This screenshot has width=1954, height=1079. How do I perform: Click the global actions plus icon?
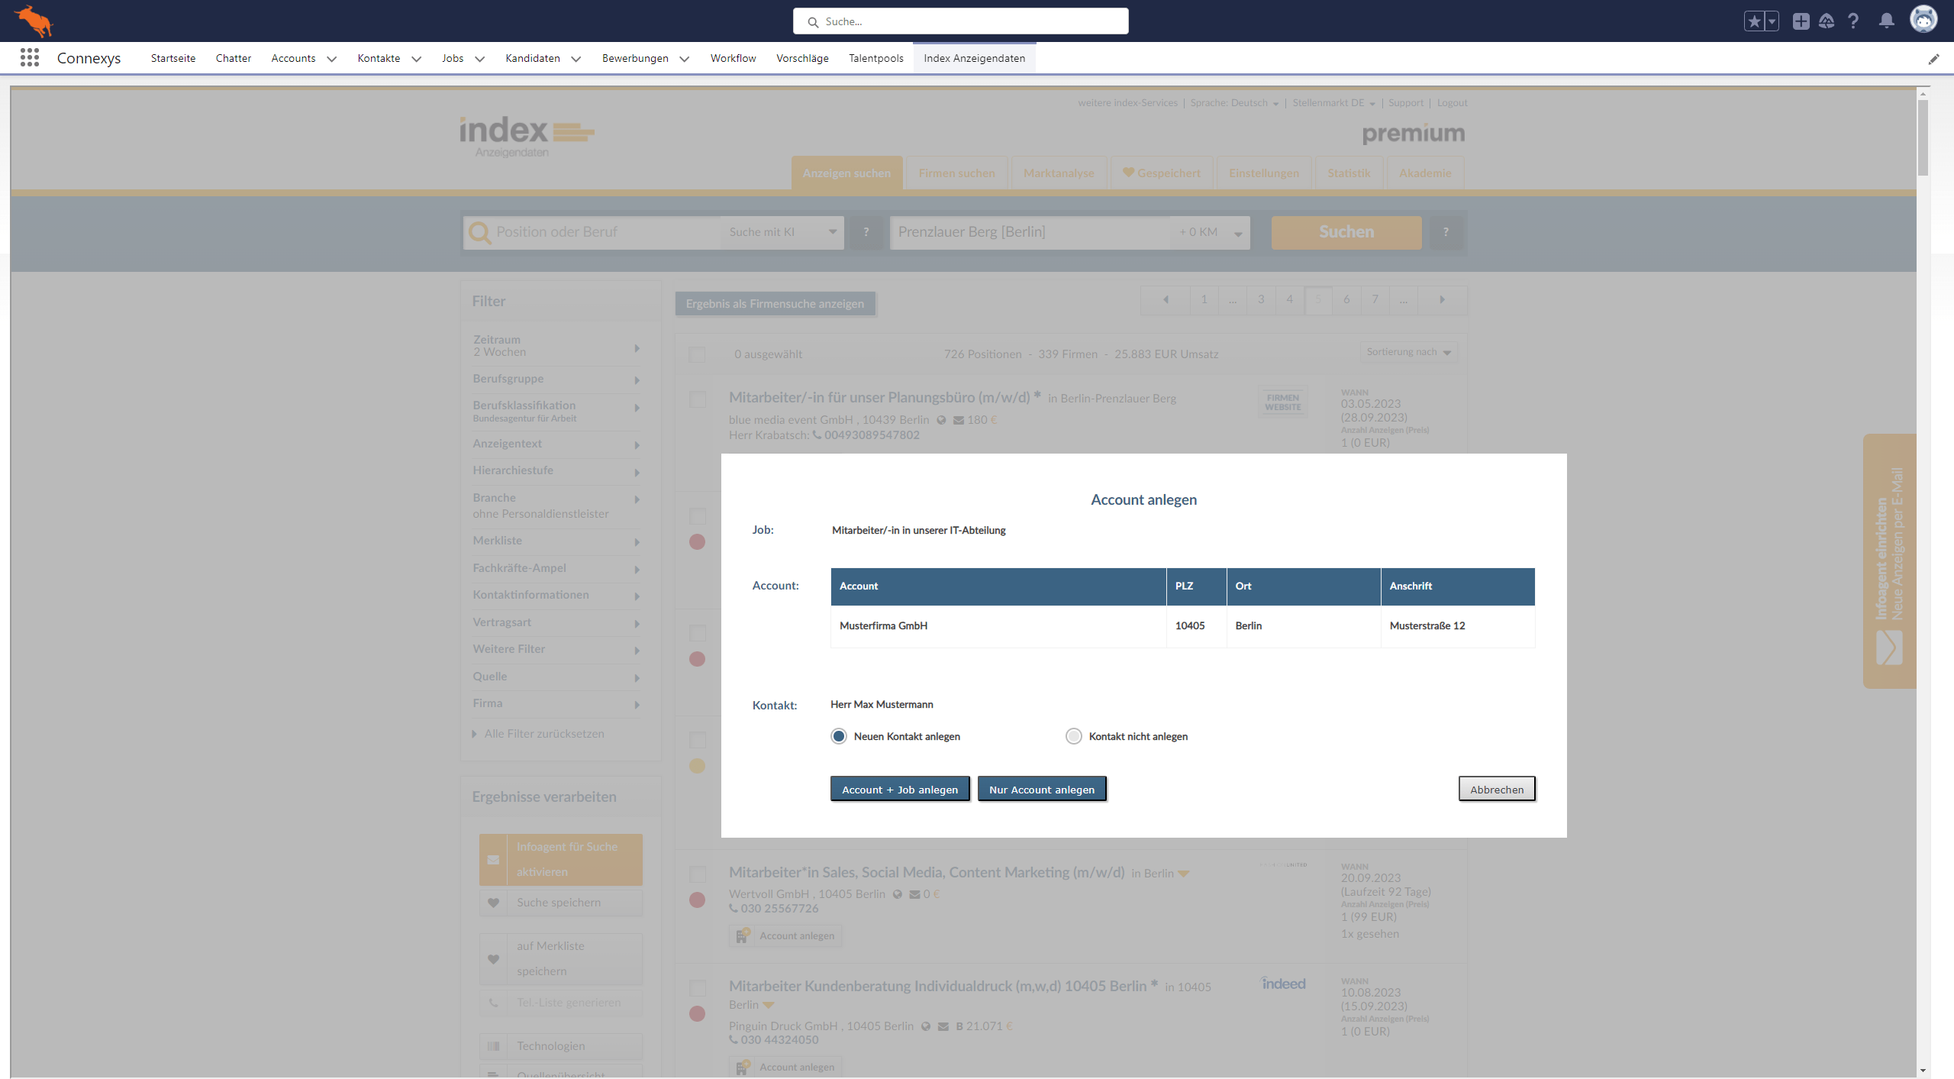pyautogui.click(x=1801, y=21)
